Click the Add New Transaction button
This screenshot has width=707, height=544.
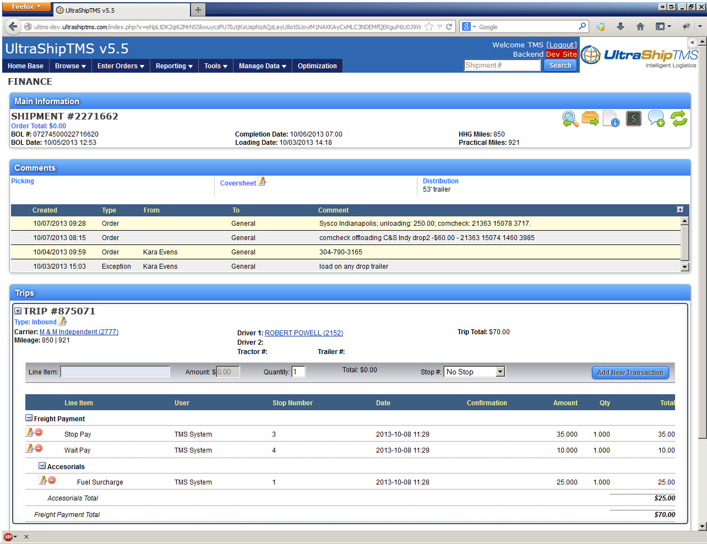point(630,373)
